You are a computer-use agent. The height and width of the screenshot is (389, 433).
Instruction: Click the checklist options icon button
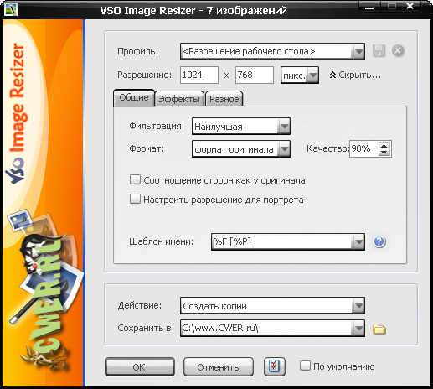click(x=274, y=366)
